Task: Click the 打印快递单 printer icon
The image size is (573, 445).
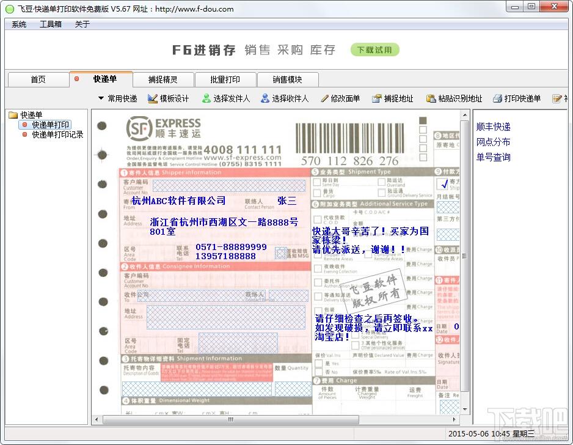Action: pos(497,98)
